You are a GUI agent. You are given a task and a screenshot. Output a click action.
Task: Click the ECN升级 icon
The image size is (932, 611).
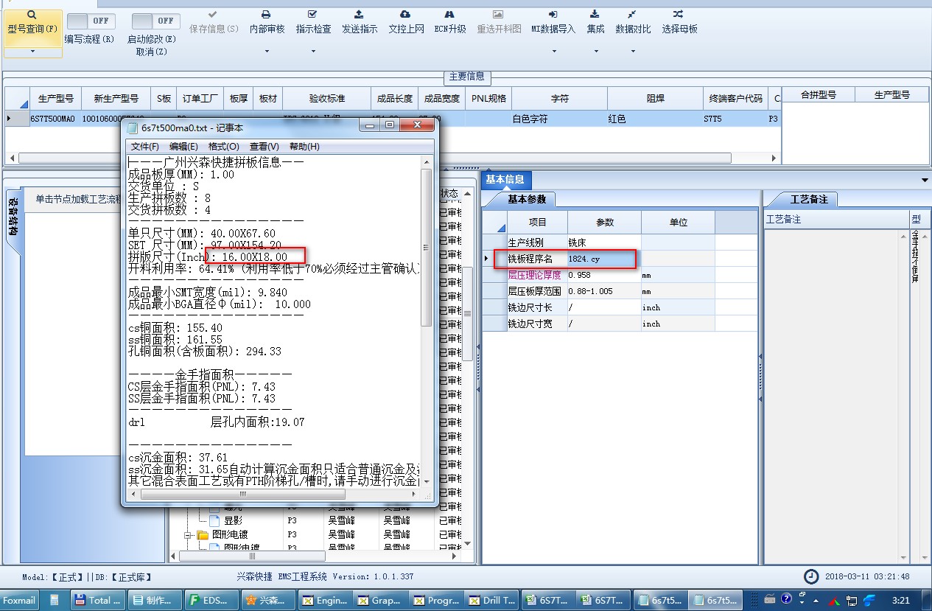(x=450, y=15)
